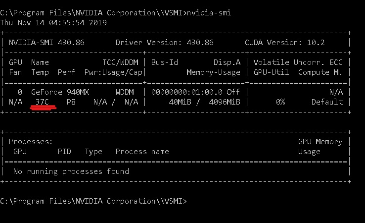Click the P8 performance state value
The height and width of the screenshot is (223, 365).
(71, 102)
